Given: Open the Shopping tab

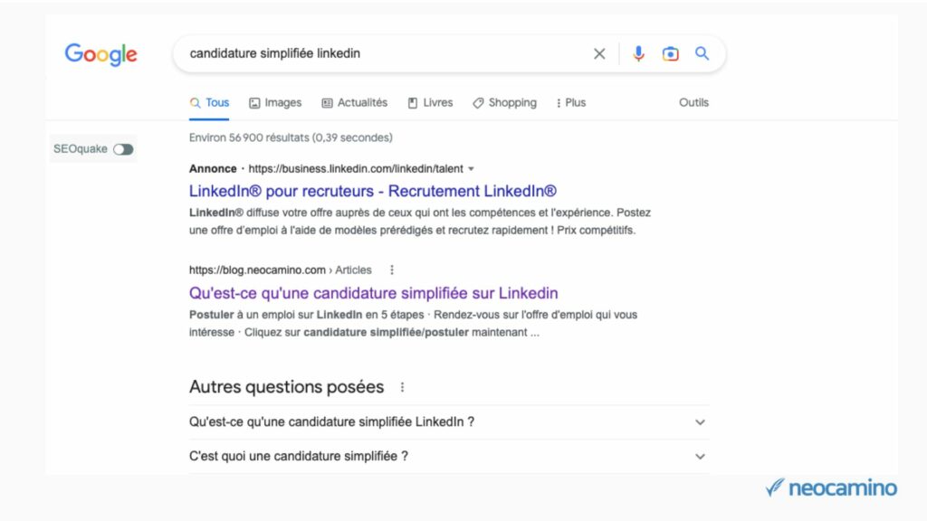Looking at the screenshot, I should (x=504, y=103).
